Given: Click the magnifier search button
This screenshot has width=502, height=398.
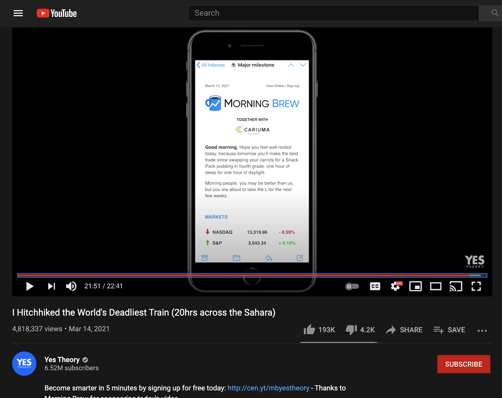Looking at the screenshot, I should tap(495, 13).
